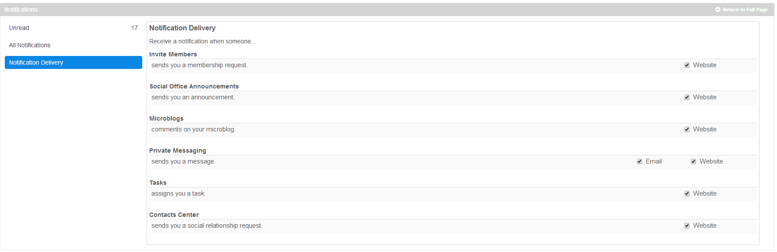Switch to All Notifications
The height and width of the screenshot is (252, 777).
click(x=30, y=45)
